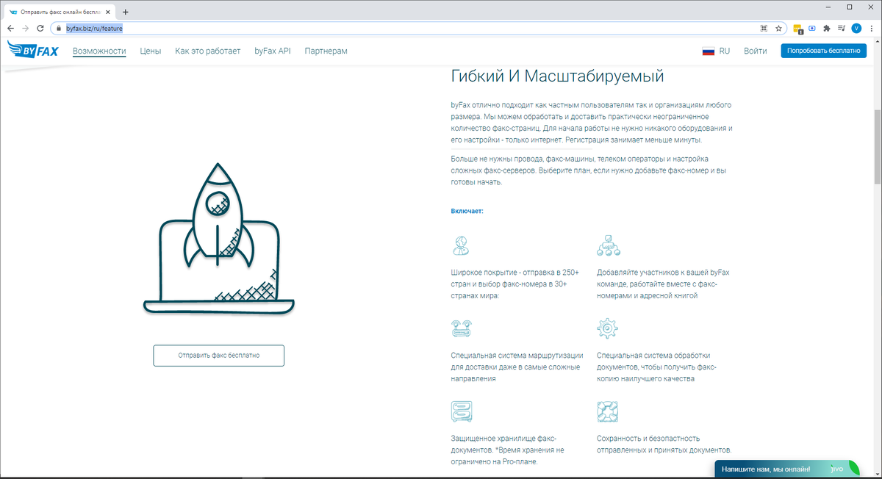Go back to previous page

coord(10,28)
